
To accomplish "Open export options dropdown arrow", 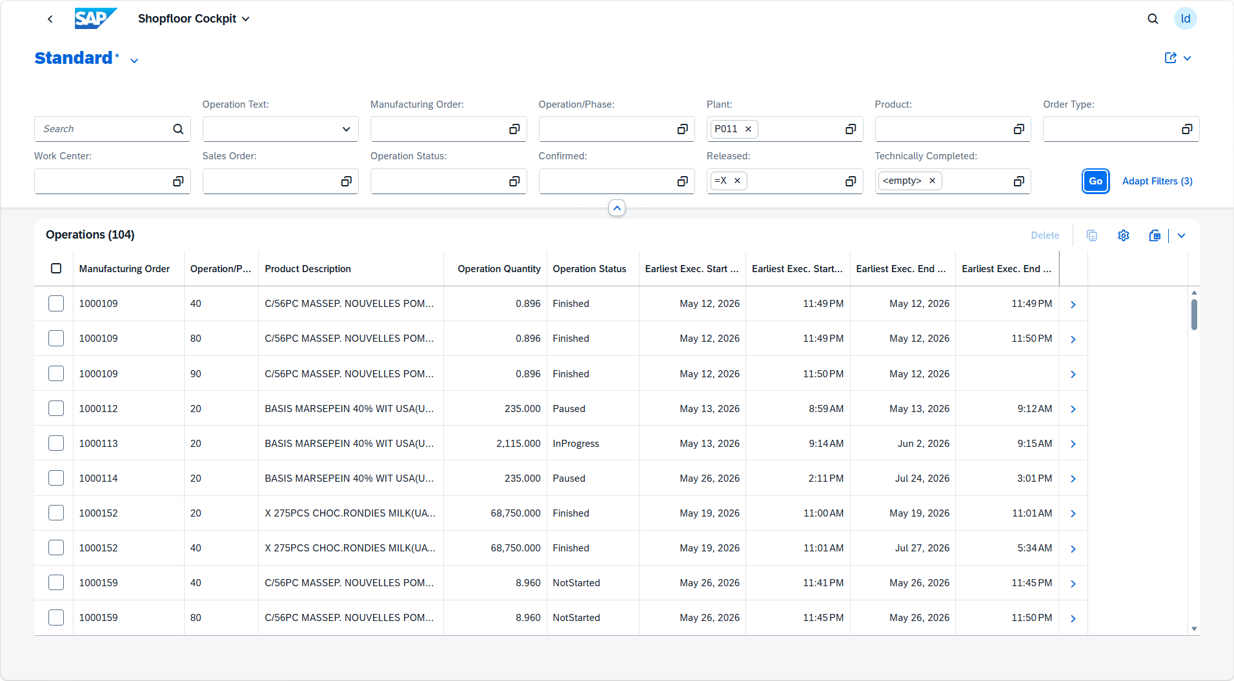I will (1181, 235).
